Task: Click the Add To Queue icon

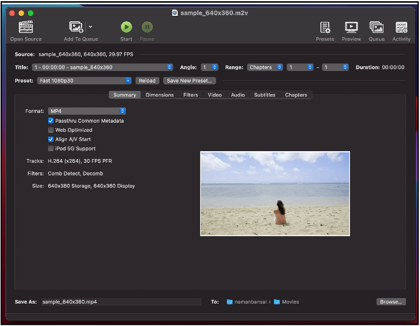Action: [76, 27]
